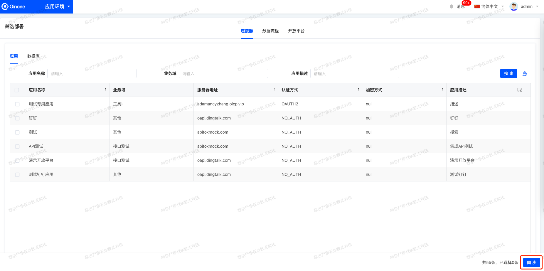Switch to the 开放平台 tab
The image size is (544, 271).
click(x=296, y=31)
